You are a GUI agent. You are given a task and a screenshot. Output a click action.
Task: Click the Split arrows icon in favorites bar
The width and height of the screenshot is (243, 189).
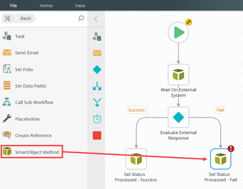point(97,86)
